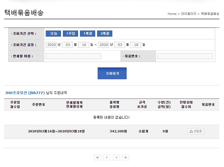Go to next page arrow
Viewport: 224px width, 167px height.
[116, 157]
